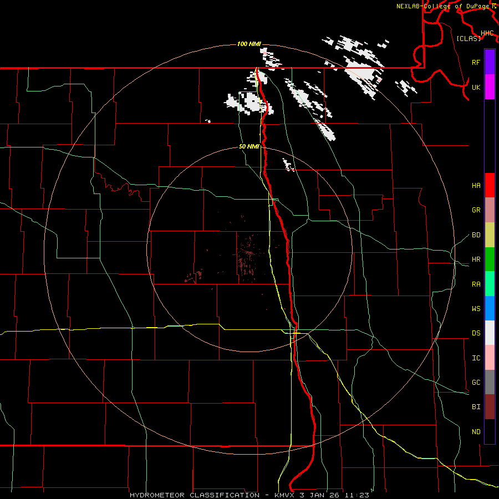
Task: Click the HR legend label
Action: click(x=476, y=259)
